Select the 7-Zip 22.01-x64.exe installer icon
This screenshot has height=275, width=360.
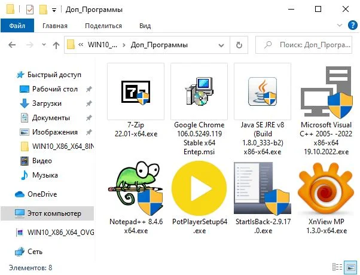point(136,91)
